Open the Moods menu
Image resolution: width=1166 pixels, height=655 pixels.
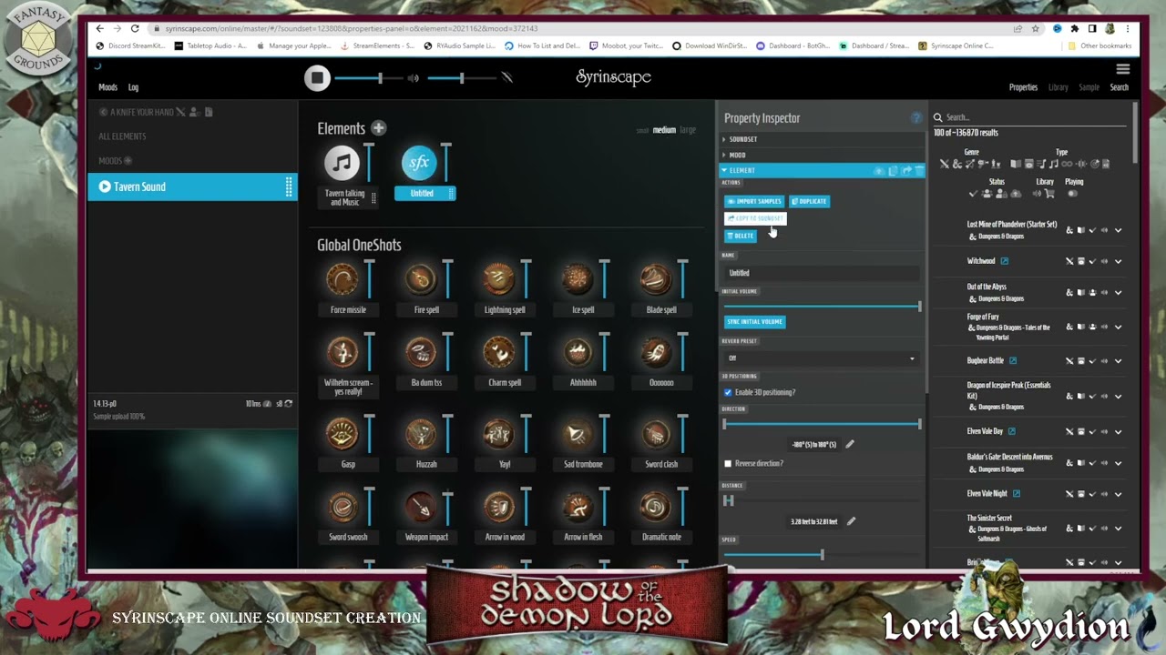click(107, 87)
